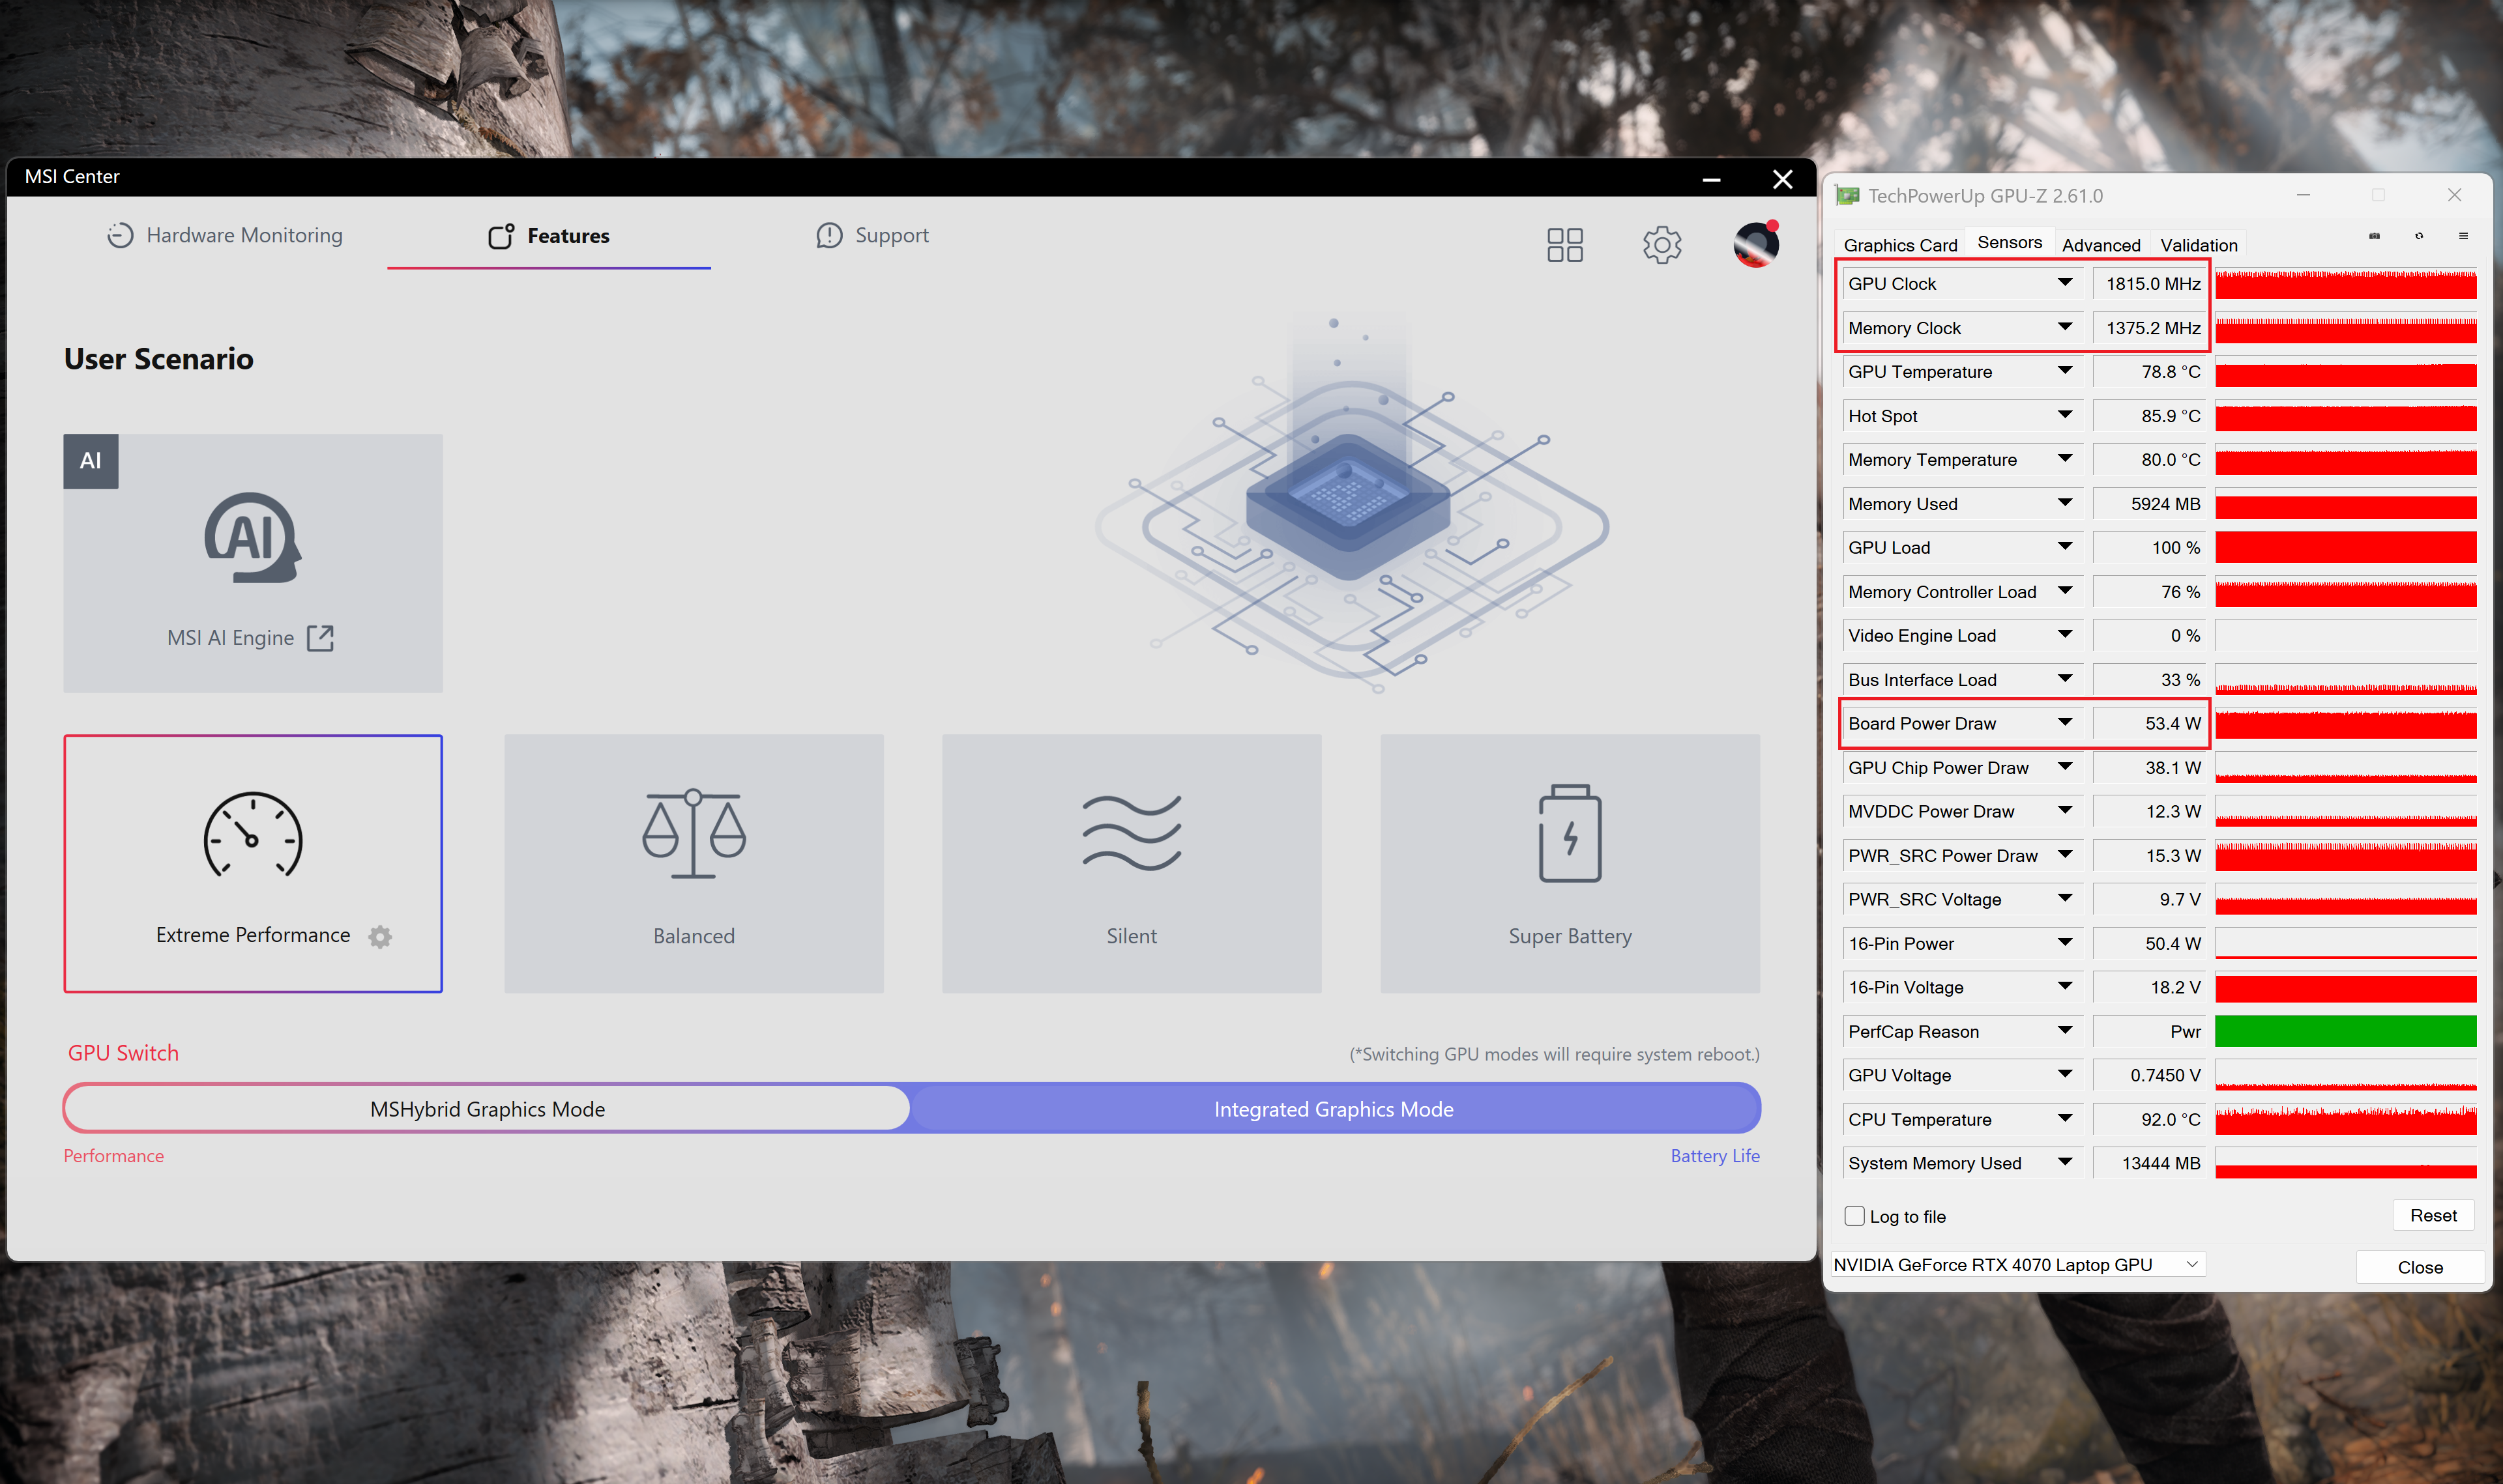
Task: Click the Board Power Draw graph
Action: click(2345, 723)
